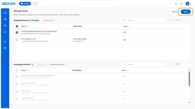Open the user profile avatar

(187, 3)
